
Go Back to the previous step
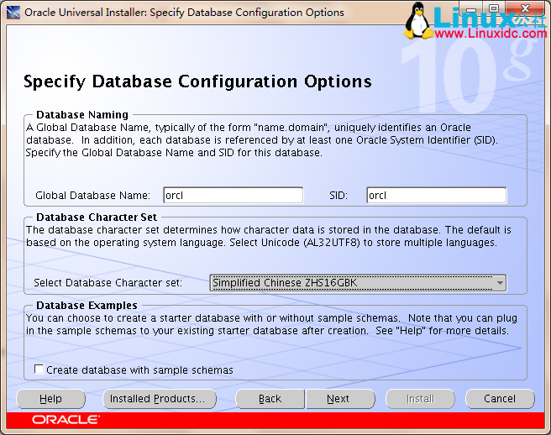pyautogui.click(x=270, y=399)
